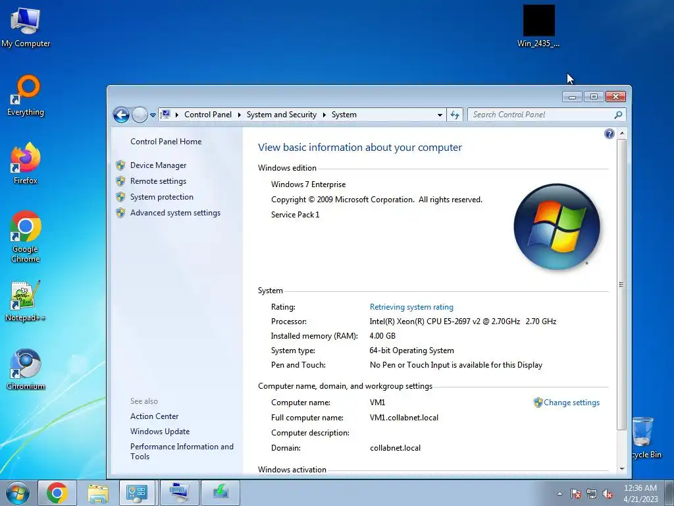Screen dimensions: 674x506
Task: Click the Back navigation arrow
Action: click(121, 115)
